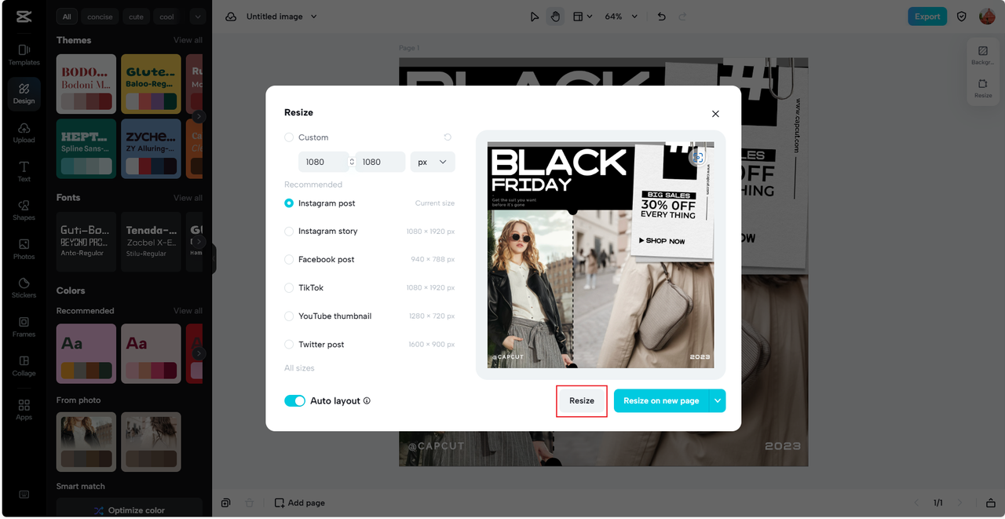Viewport: 1005px width, 519px height.
Task: Select the Twitter post radio option
Action: pos(289,345)
